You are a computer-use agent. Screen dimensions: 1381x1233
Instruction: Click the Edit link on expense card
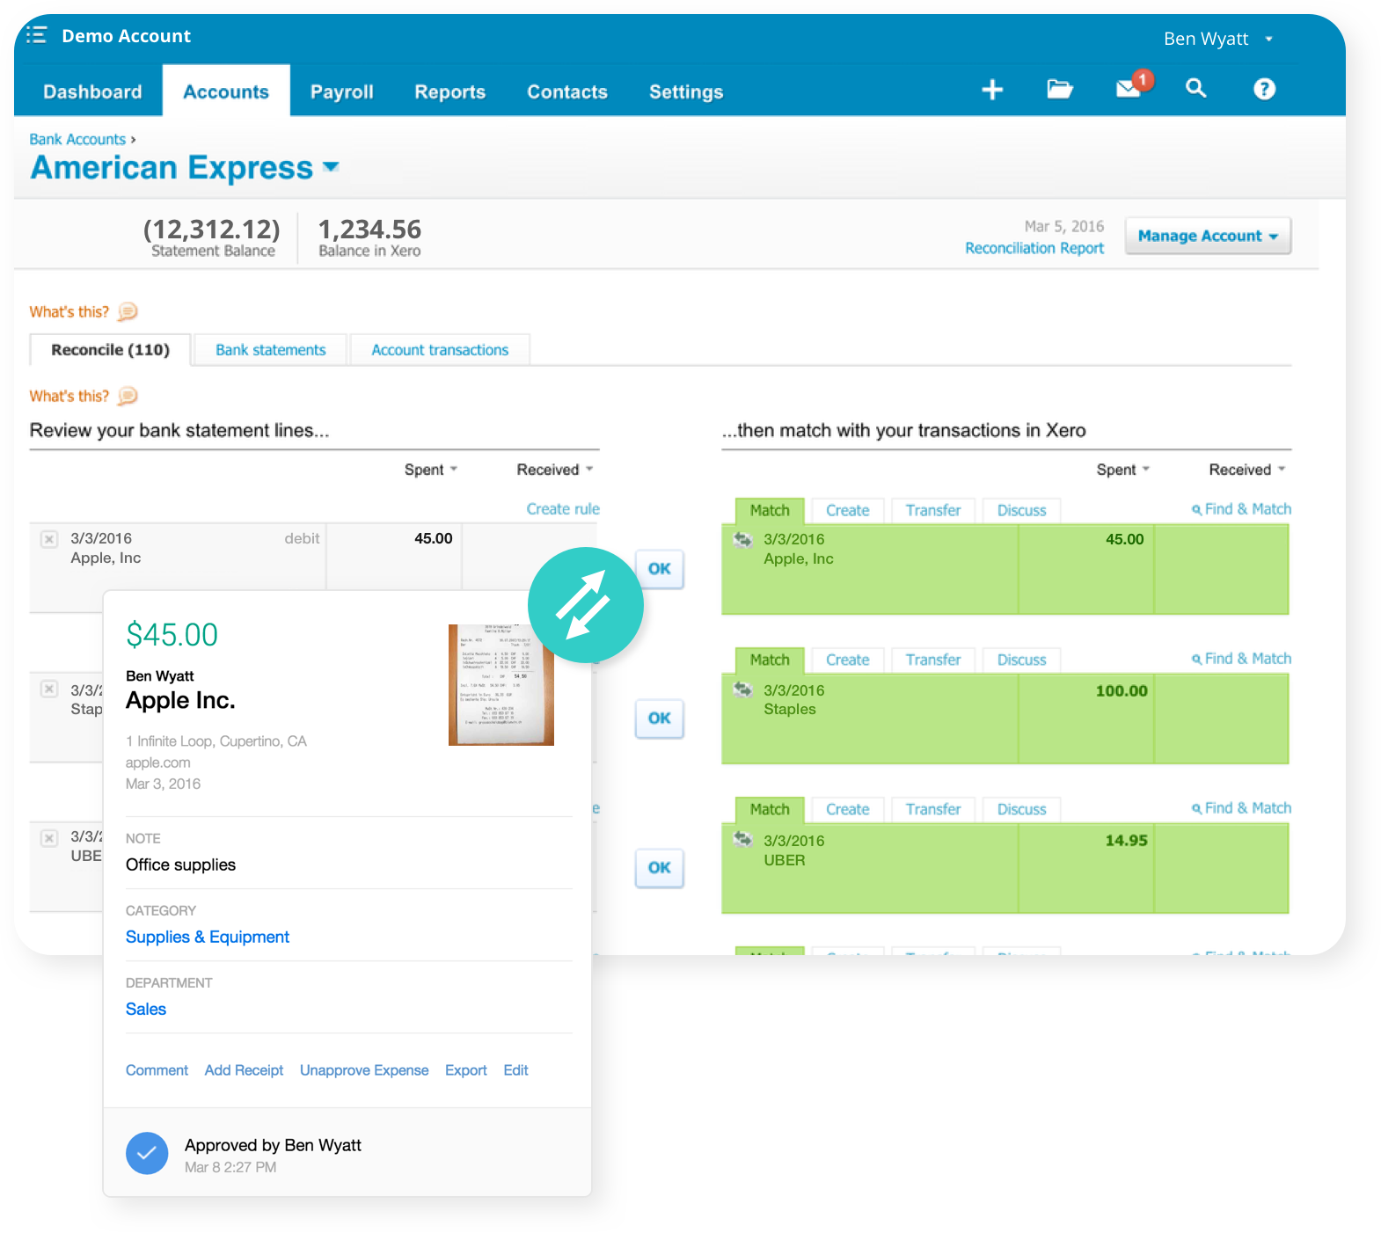pos(515,1070)
